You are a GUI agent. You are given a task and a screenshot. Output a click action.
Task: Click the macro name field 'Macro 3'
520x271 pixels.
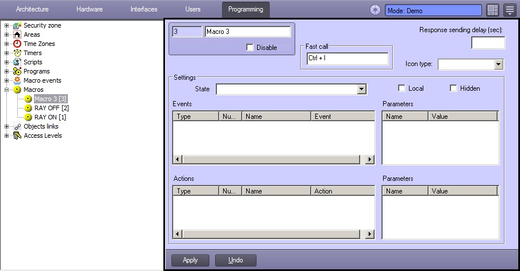(248, 32)
